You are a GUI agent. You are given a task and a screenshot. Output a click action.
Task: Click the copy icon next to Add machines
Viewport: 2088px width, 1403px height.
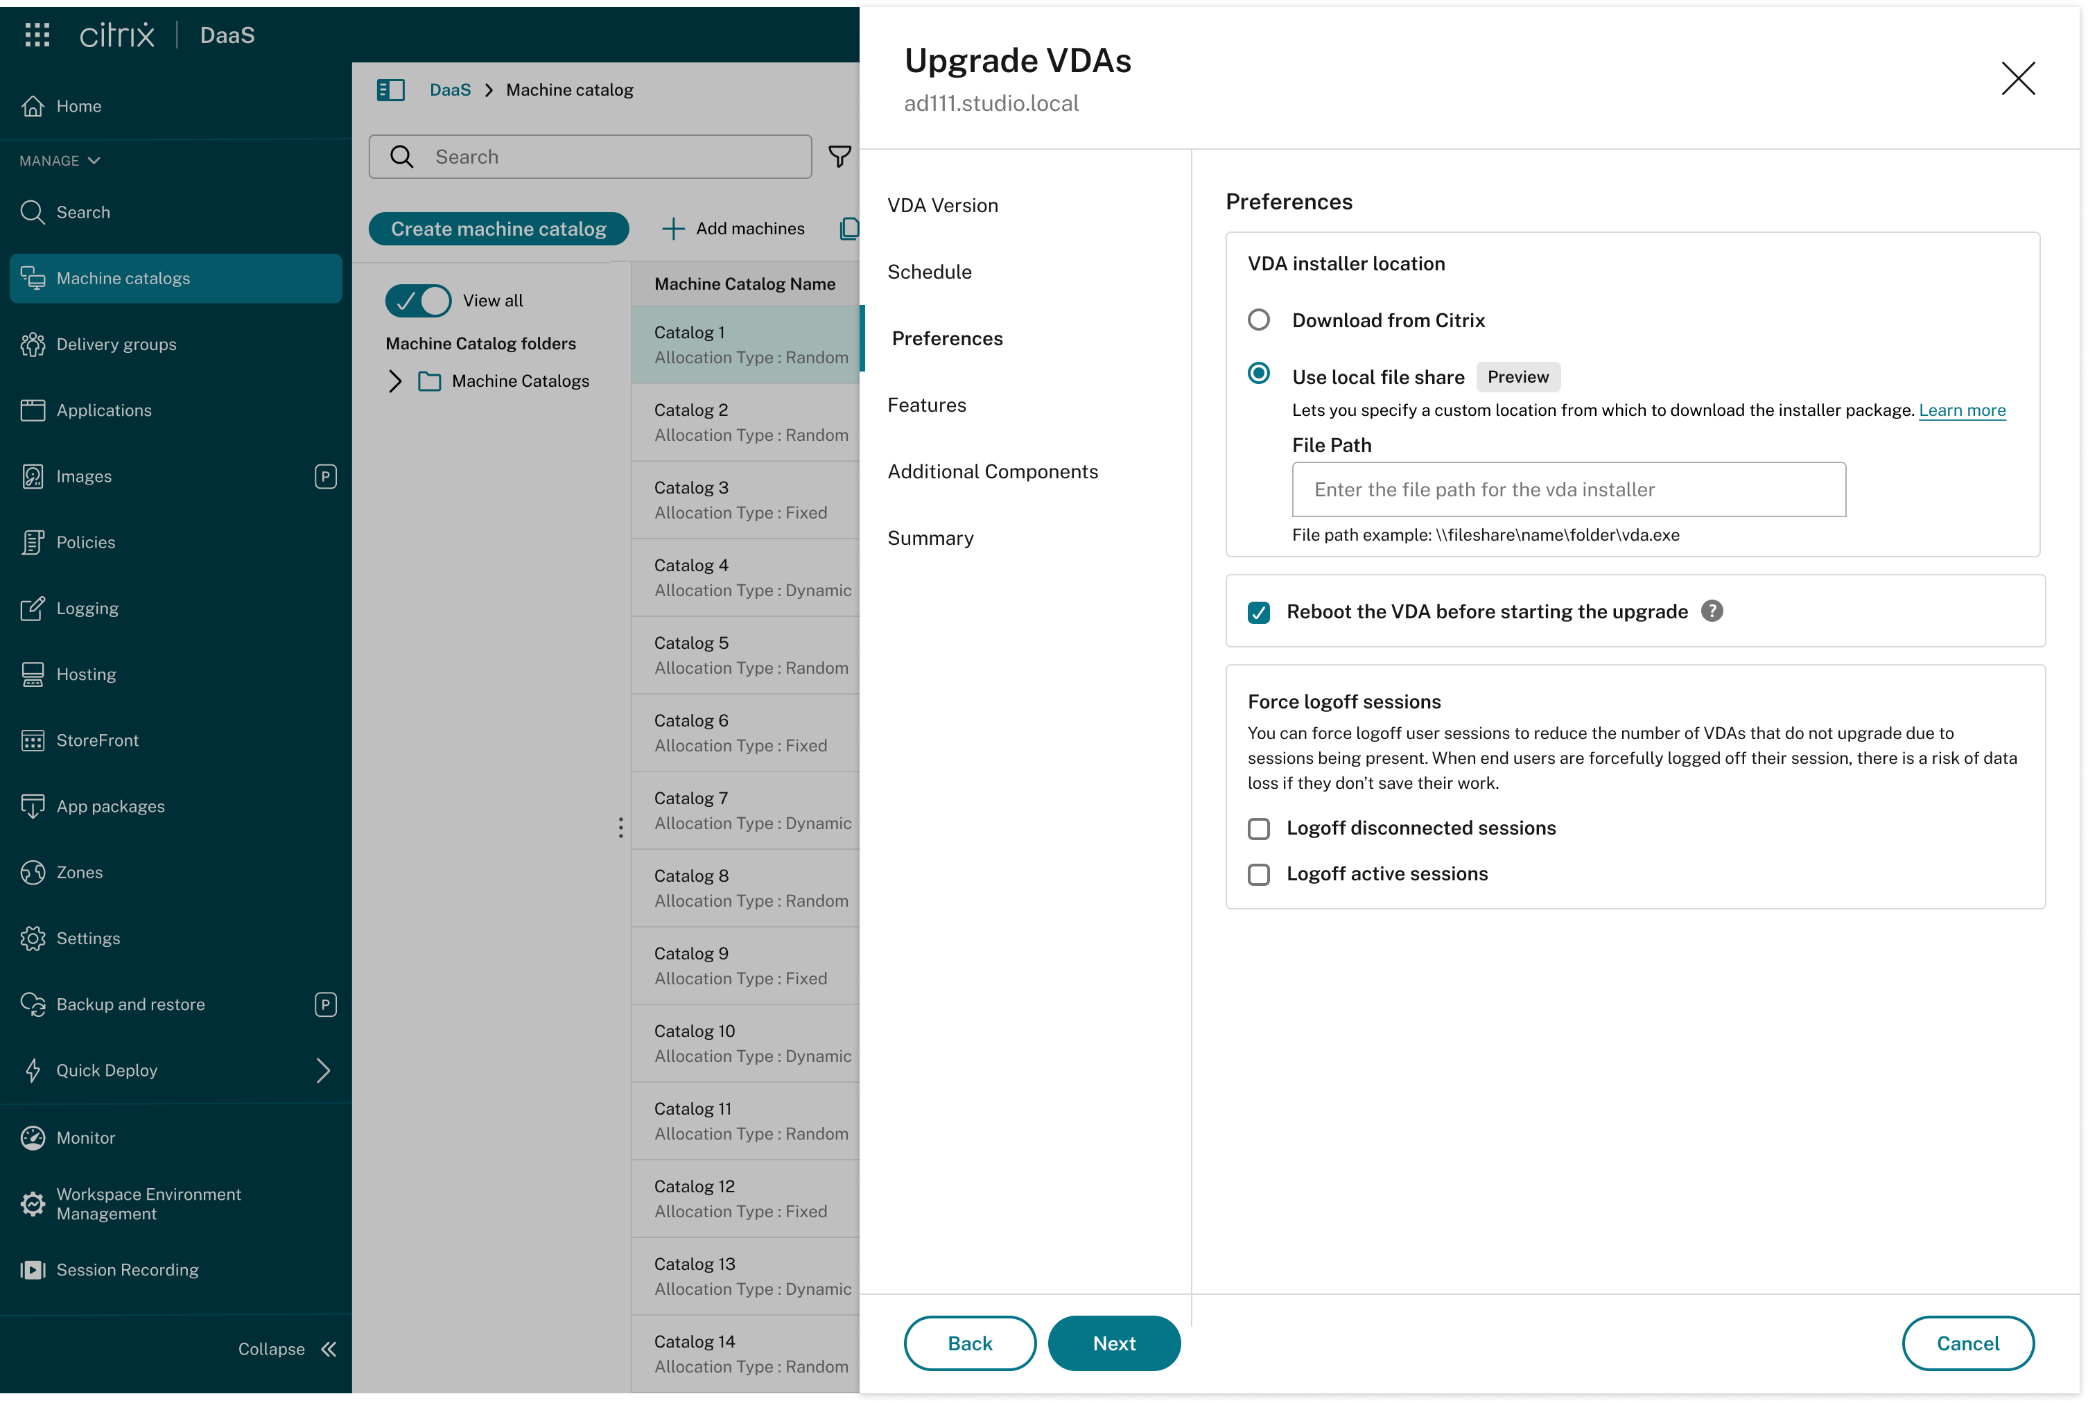[x=849, y=228]
